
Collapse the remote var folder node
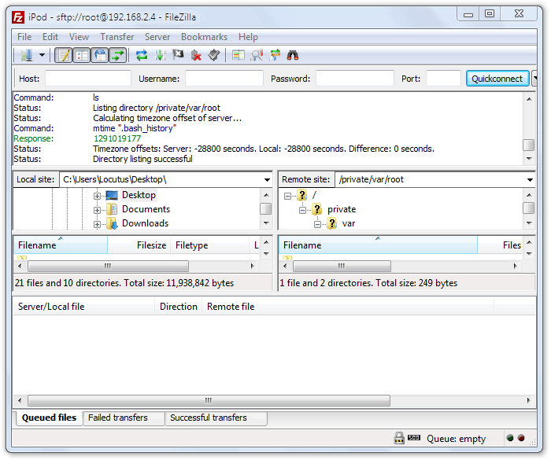pos(318,224)
